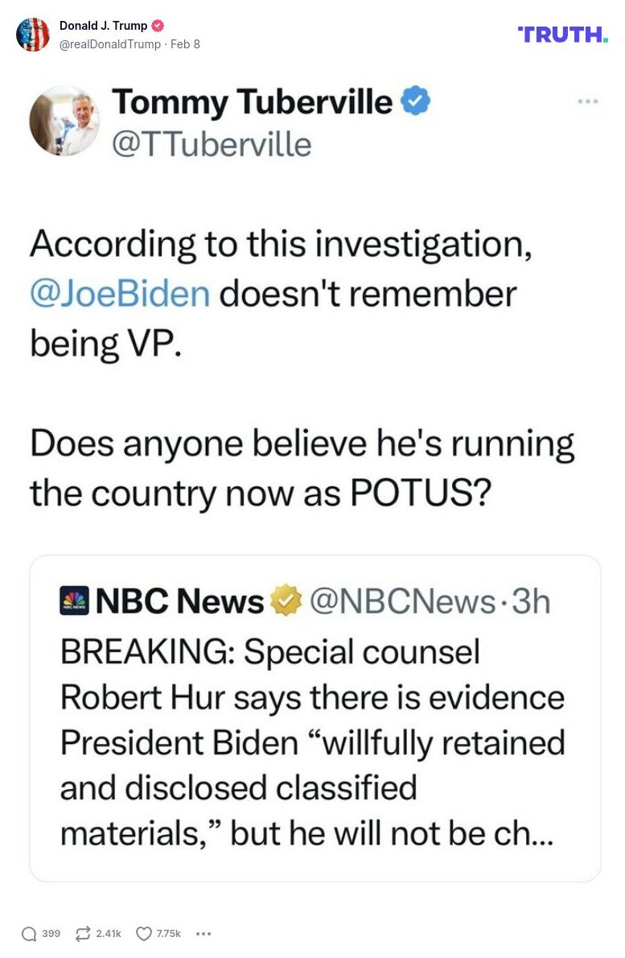Open the more options dots beside likes
Screen dimensions: 625x958
tap(204, 934)
